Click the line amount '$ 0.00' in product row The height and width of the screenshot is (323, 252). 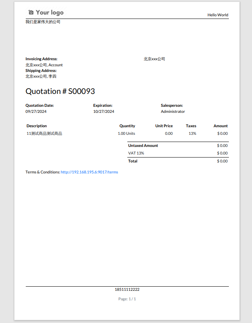tap(222, 134)
